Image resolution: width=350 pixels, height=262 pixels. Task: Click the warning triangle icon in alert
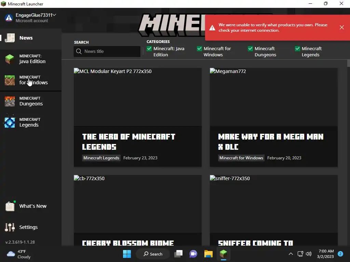click(212, 28)
